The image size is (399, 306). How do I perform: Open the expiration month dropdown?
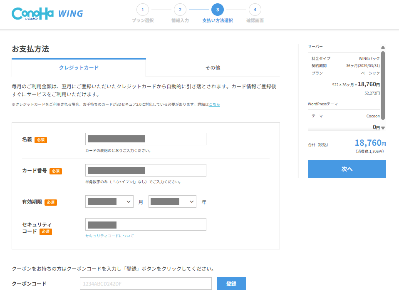(109, 202)
